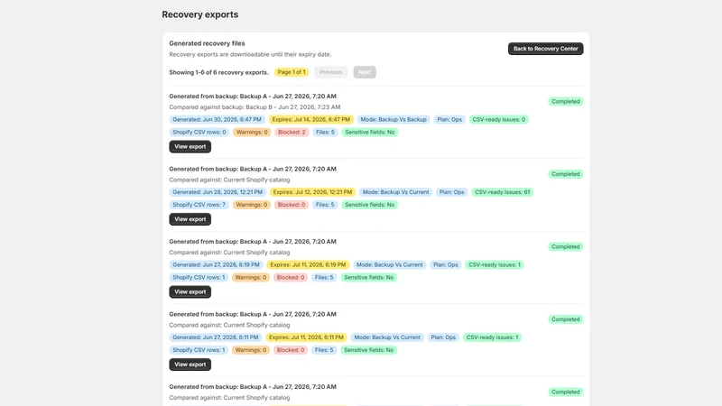This screenshot has height=406, width=722.
Task: Click 'Plan: Ops' badge in Jun 30 export row
Action: 449,120
